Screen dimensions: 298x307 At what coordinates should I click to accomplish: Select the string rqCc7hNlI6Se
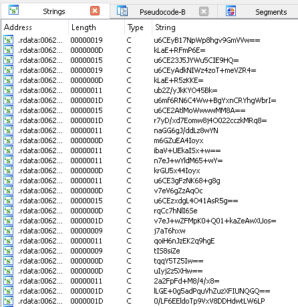(x=176, y=211)
